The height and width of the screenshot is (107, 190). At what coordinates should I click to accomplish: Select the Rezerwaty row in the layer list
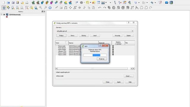[x=95, y=46]
